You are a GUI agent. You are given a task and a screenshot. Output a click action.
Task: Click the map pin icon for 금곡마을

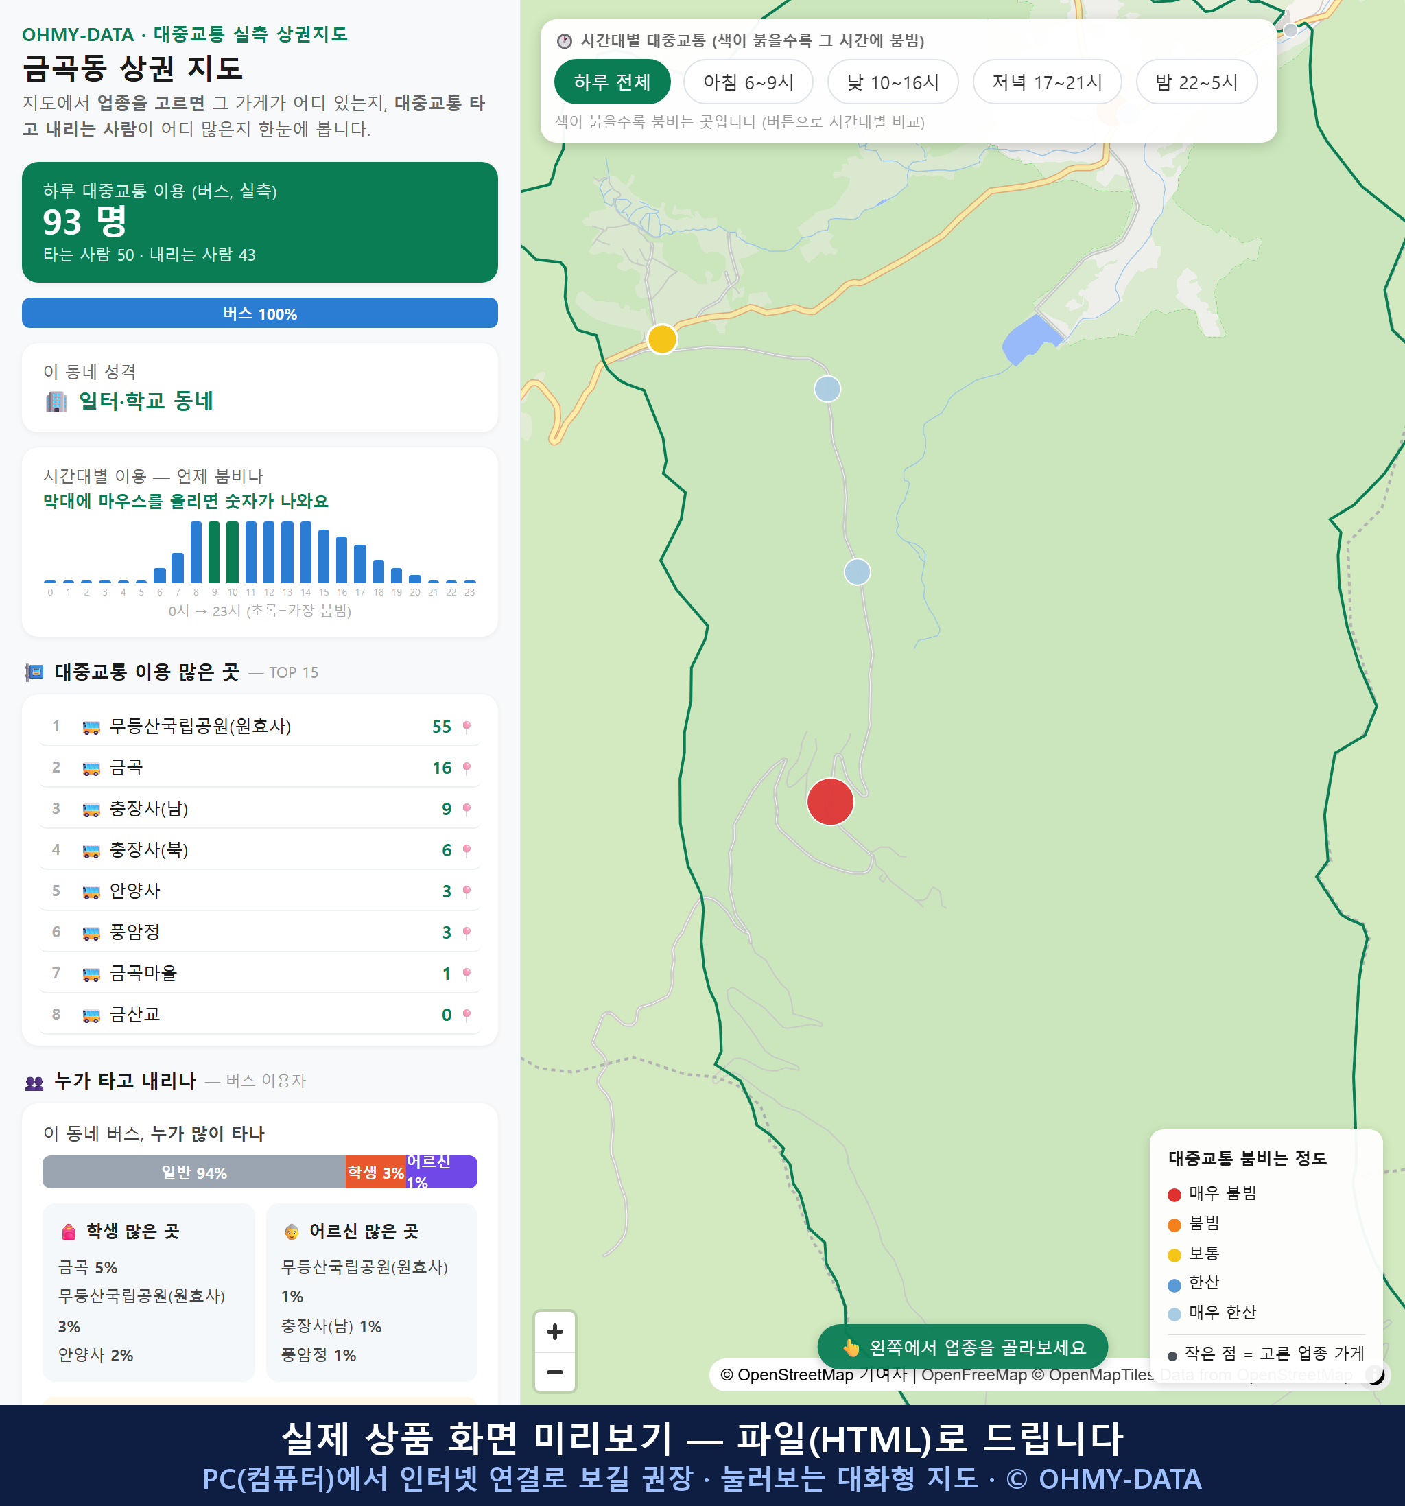click(x=467, y=974)
